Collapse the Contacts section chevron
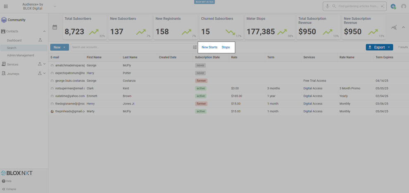This screenshot has height=193, width=409. point(44,31)
